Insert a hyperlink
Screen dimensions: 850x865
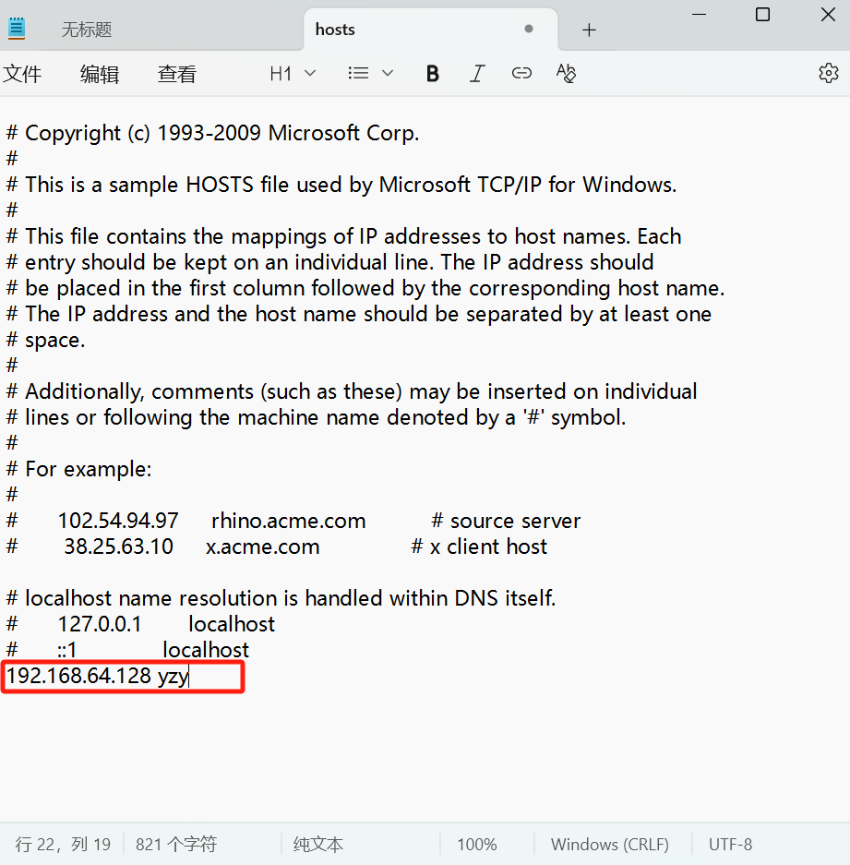[x=521, y=73]
